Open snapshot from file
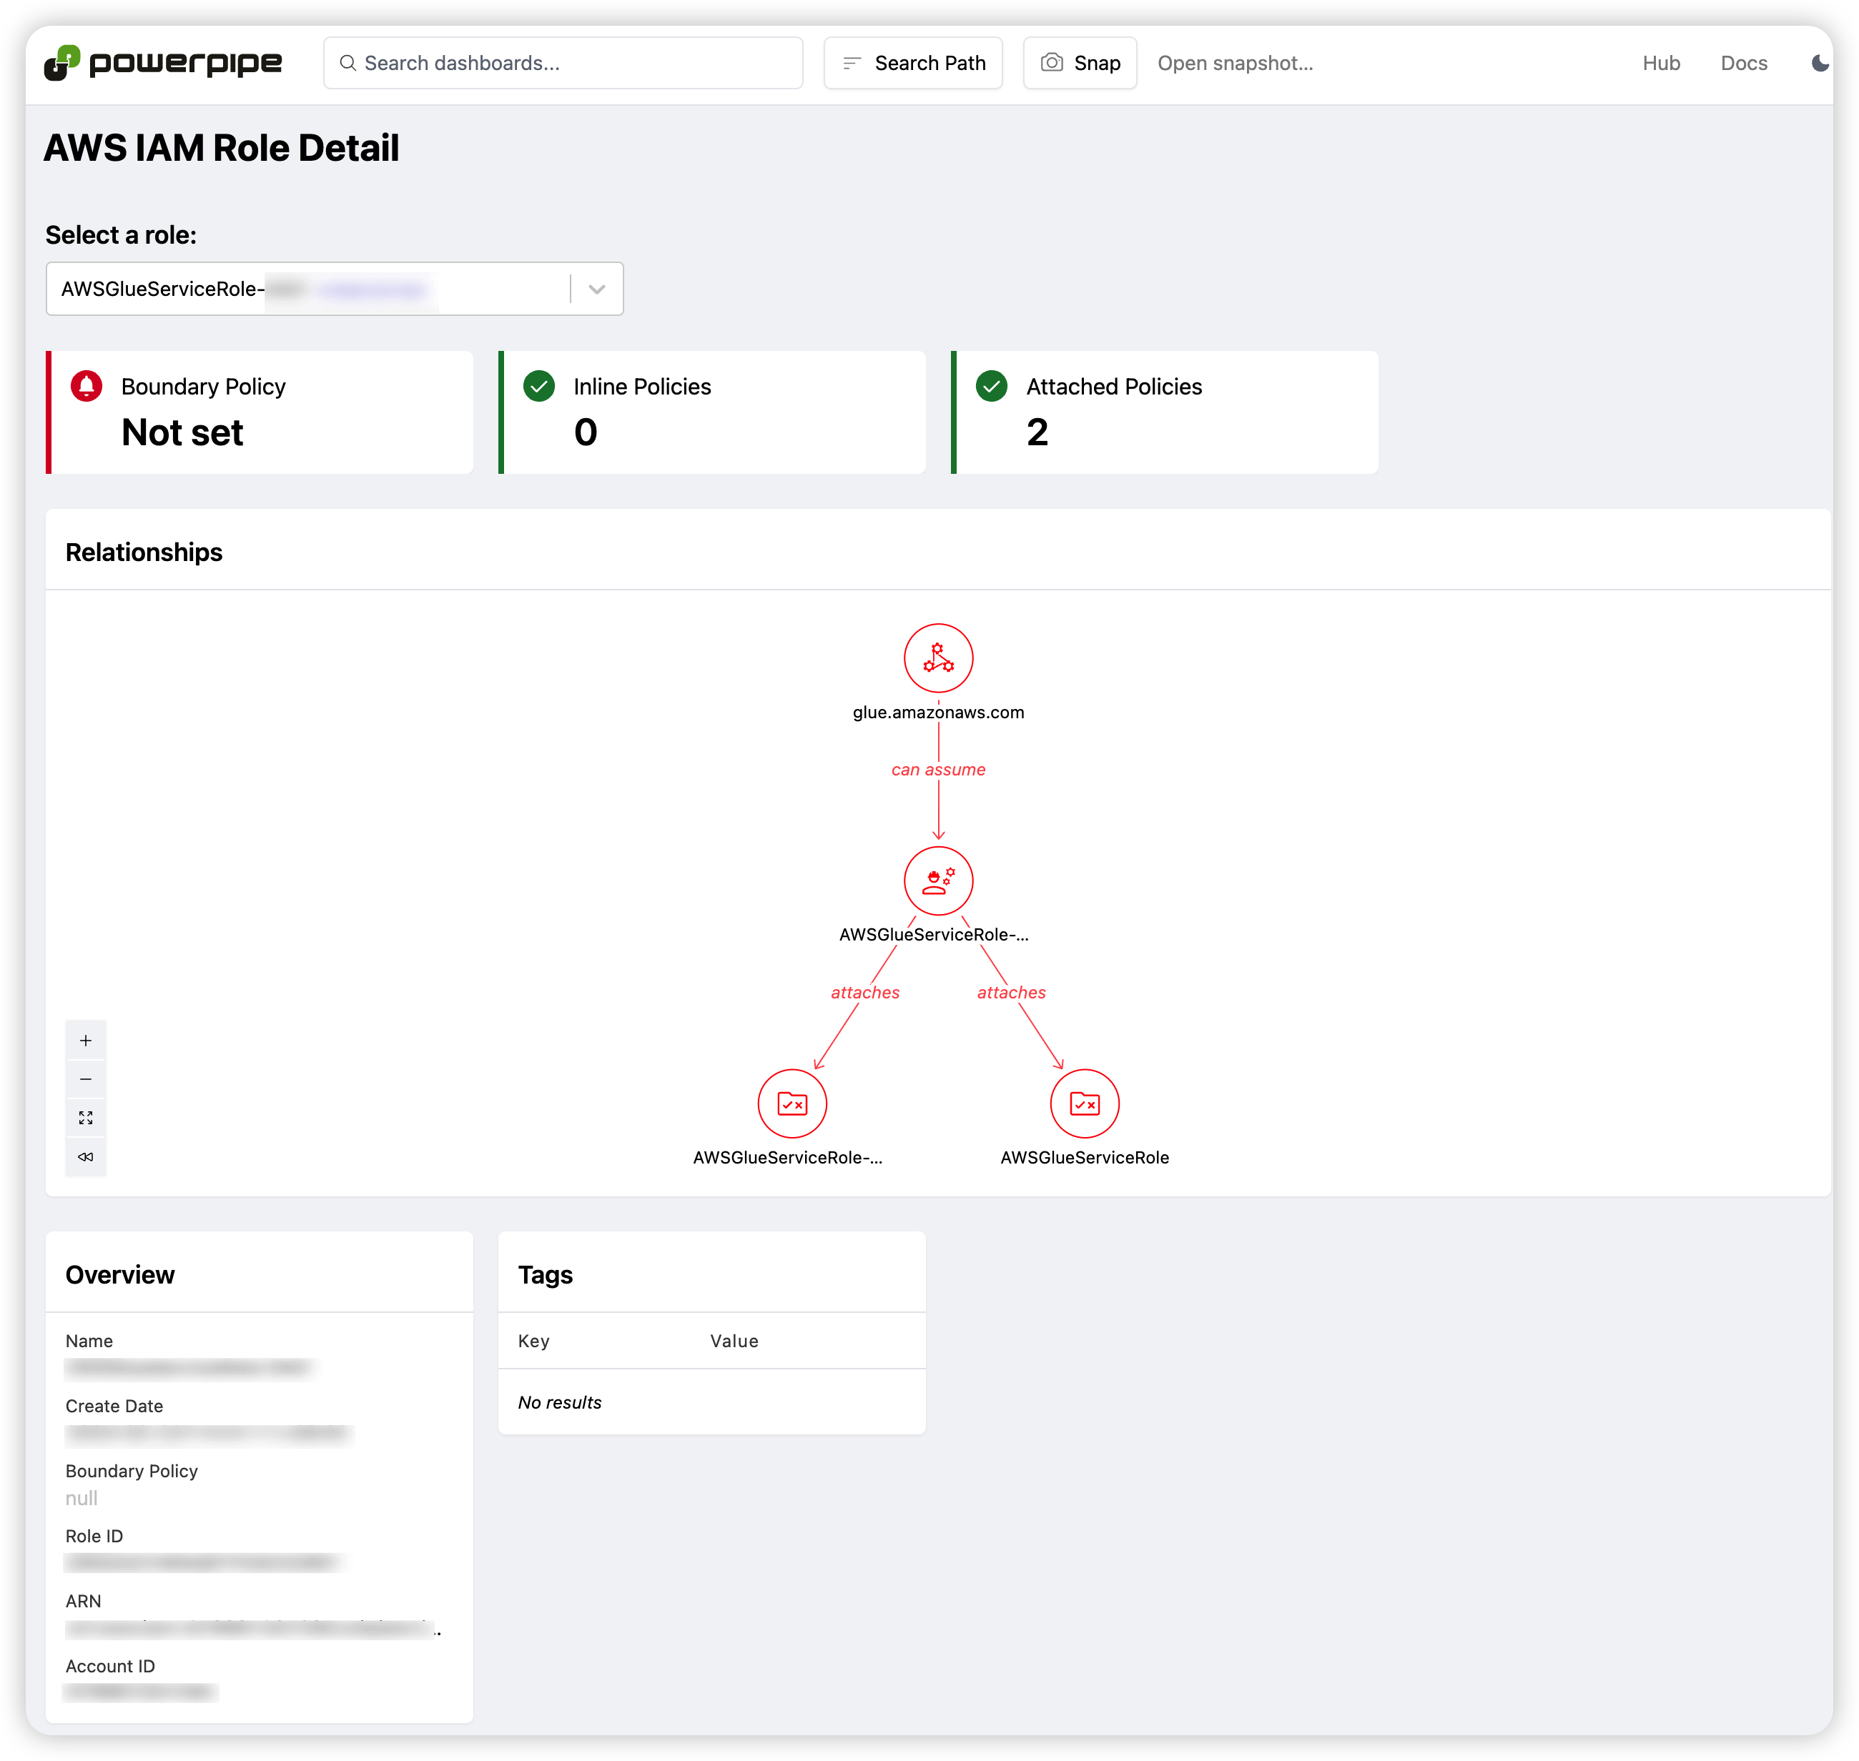Screen dimensions: 1859x1761 1235,63
